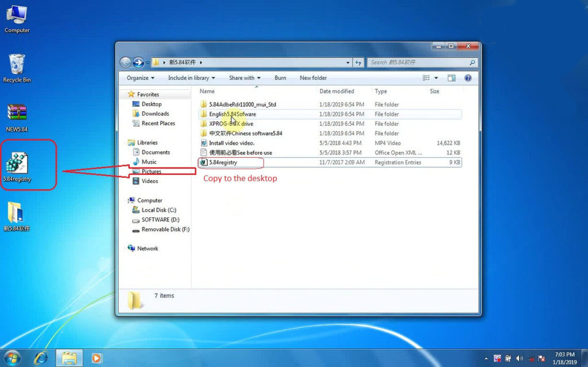Screen dimensions: 588x367
Task: Click the 14,622 KB size value
Action: point(448,143)
